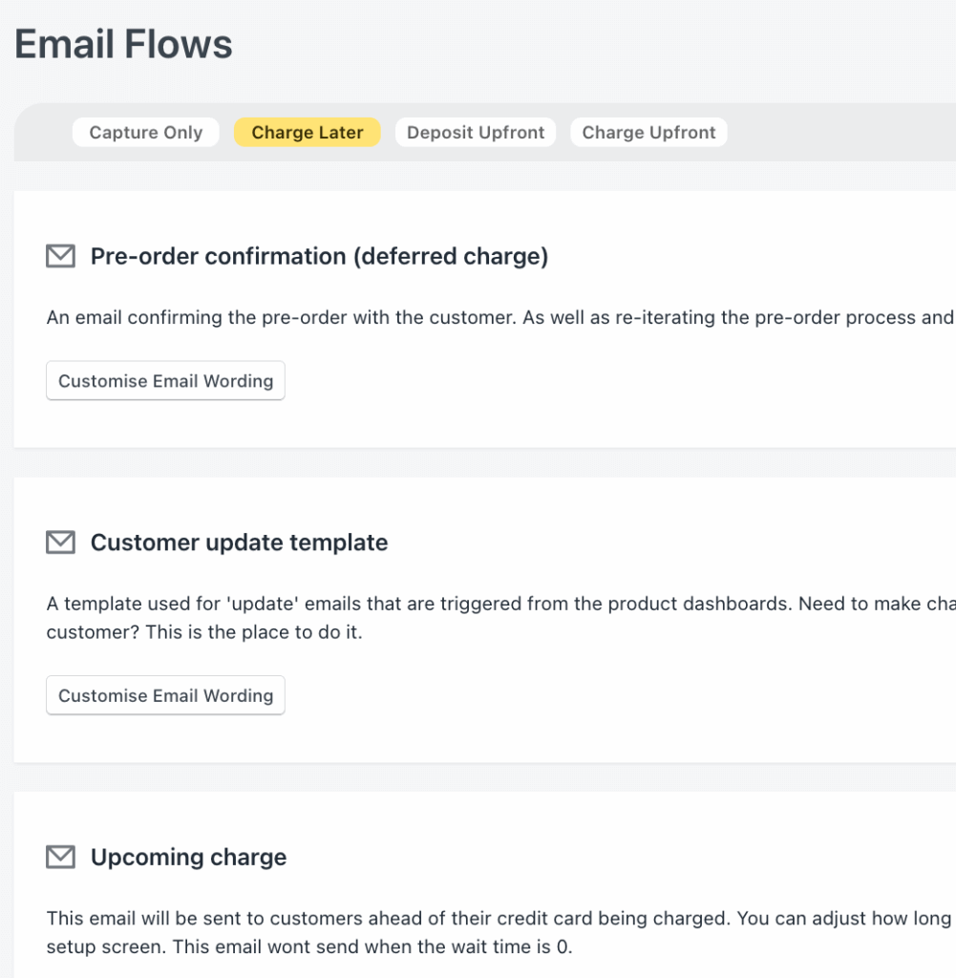Click the envelope icon beside Customer update template

[x=60, y=542]
